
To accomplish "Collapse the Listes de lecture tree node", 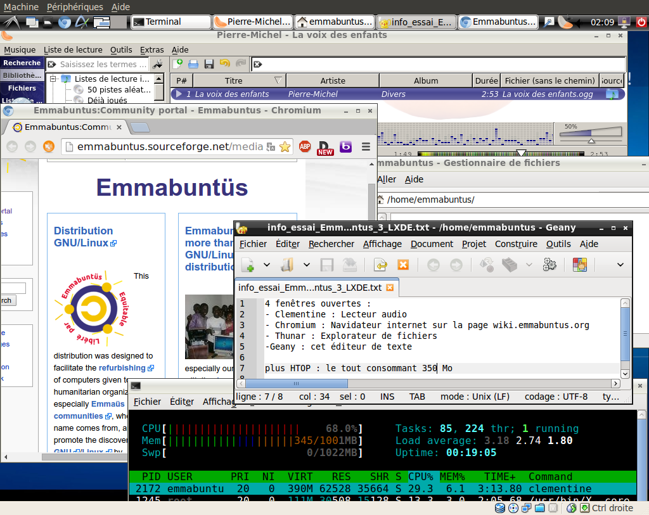I will click(x=53, y=79).
